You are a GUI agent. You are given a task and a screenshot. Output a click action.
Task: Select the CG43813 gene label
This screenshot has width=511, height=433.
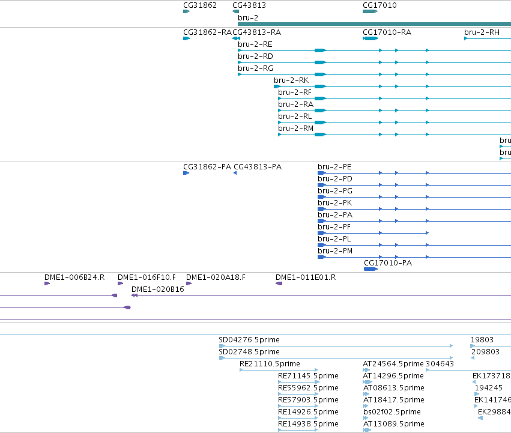pos(249,5)
